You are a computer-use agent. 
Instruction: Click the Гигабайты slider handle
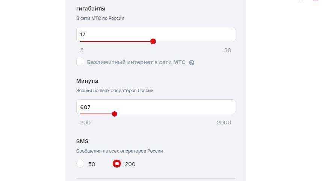(x=153, y=42)
